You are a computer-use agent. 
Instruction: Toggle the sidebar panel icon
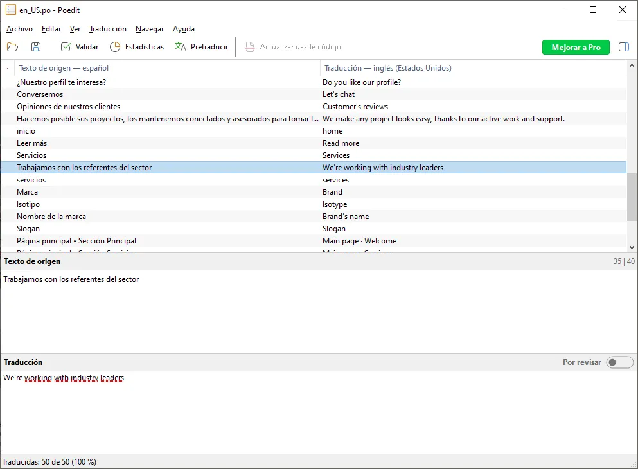click(x=623, y=47)
